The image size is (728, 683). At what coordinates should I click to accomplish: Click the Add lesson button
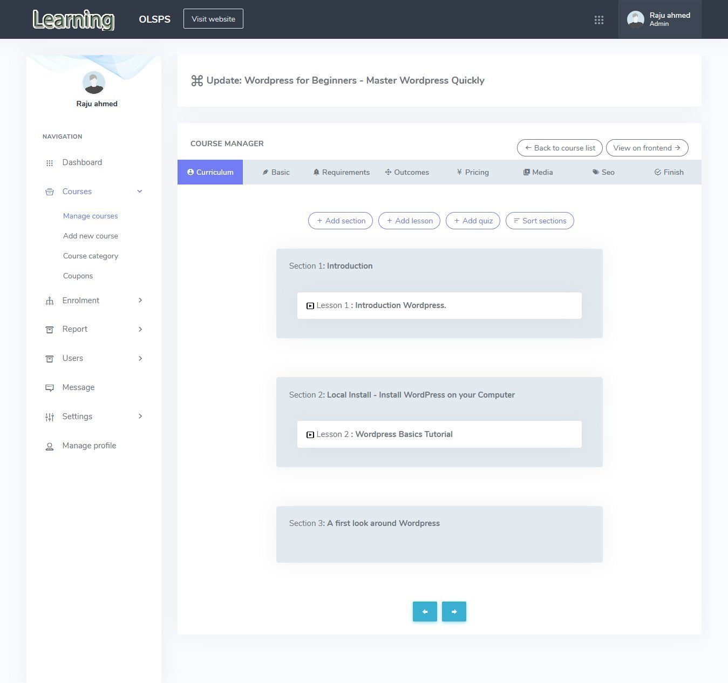(x=410, y=221)
